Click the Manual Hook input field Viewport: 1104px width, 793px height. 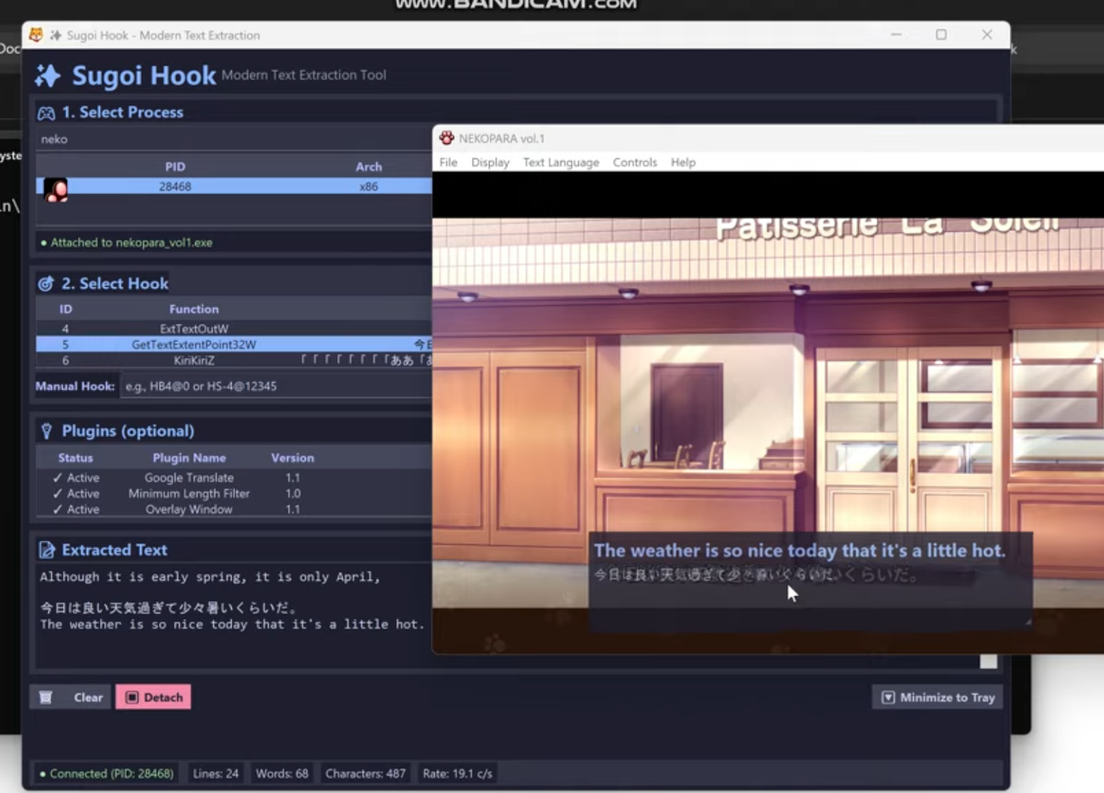(x=276, y=386)
